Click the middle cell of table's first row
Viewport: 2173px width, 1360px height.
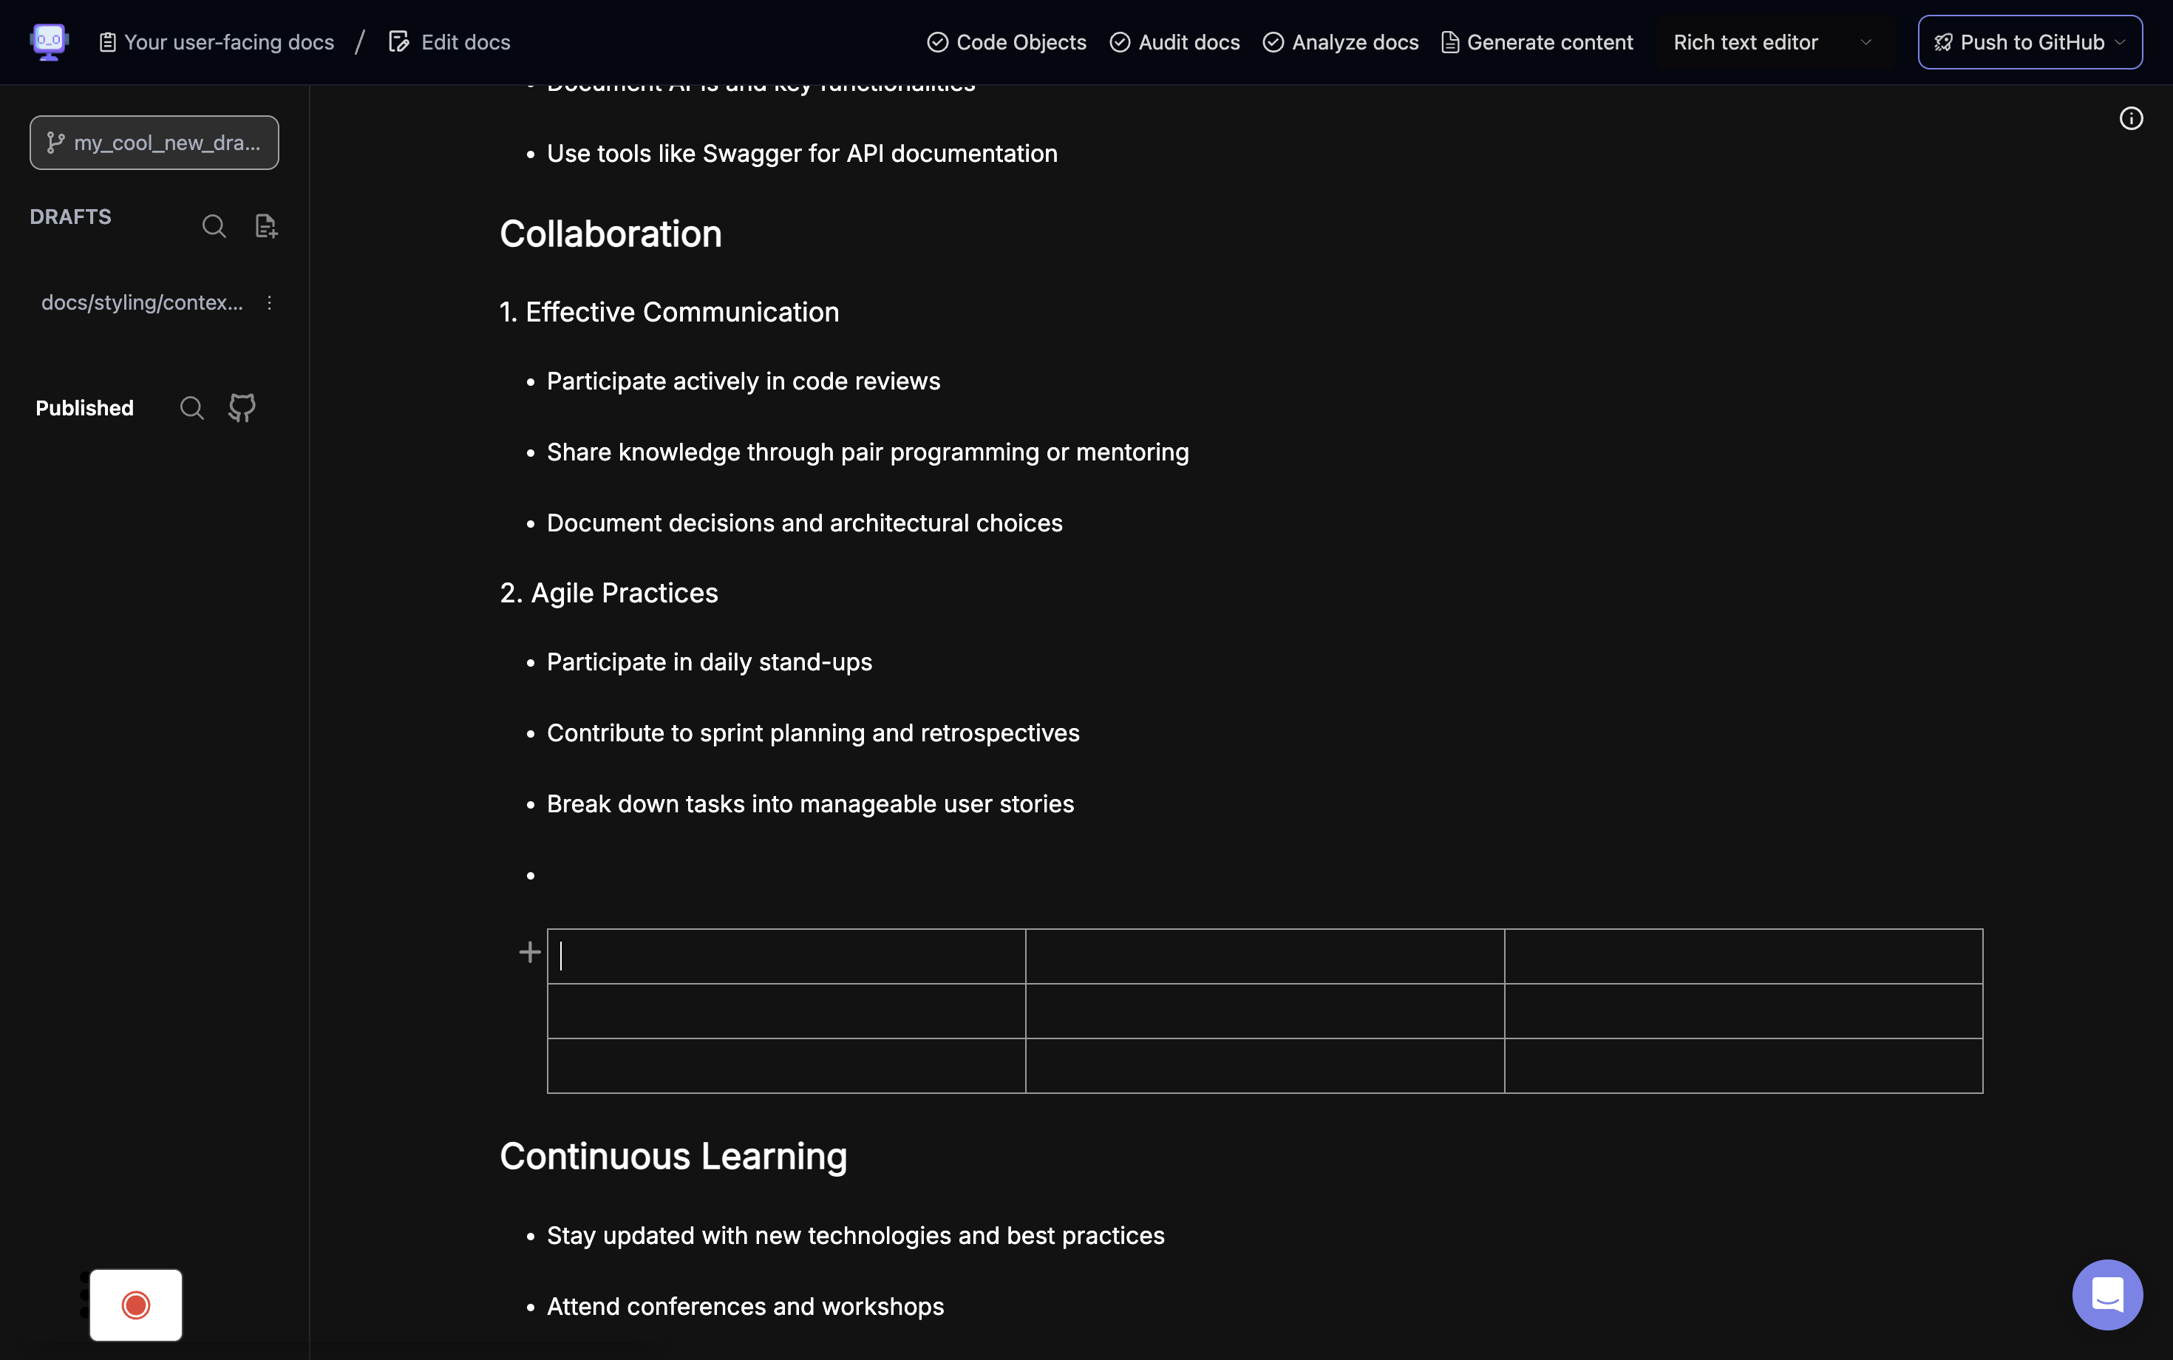pos(1265,956)
